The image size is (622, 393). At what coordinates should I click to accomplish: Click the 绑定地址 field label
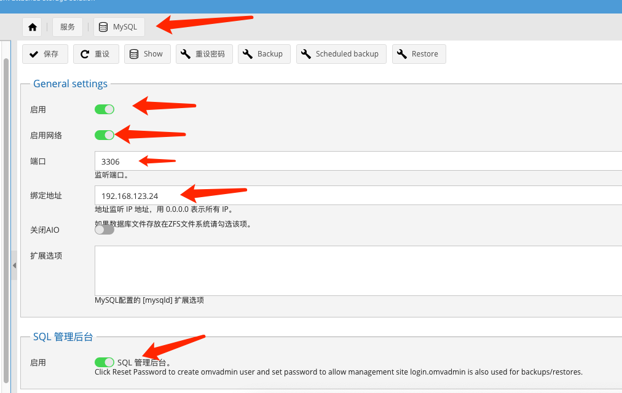(x=46, y=195)
